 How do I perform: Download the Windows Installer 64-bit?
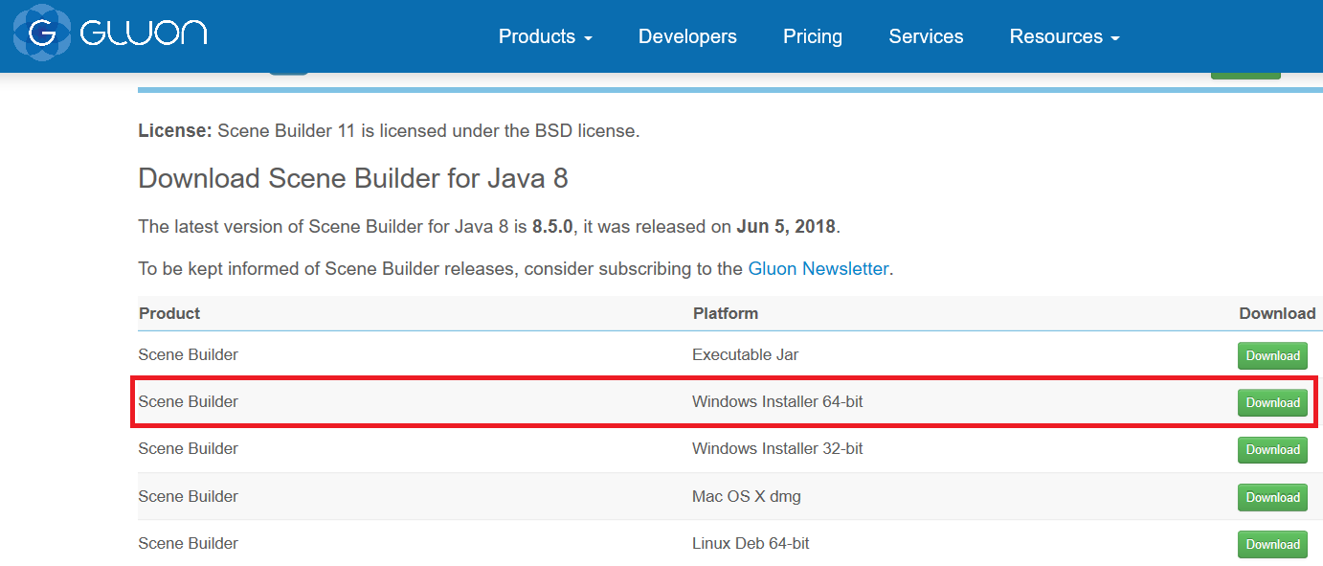pos(1272,402)
